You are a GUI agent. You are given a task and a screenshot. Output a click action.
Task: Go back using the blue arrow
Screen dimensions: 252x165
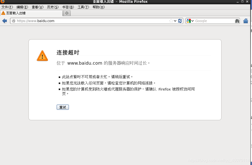[x=5, y=21]
